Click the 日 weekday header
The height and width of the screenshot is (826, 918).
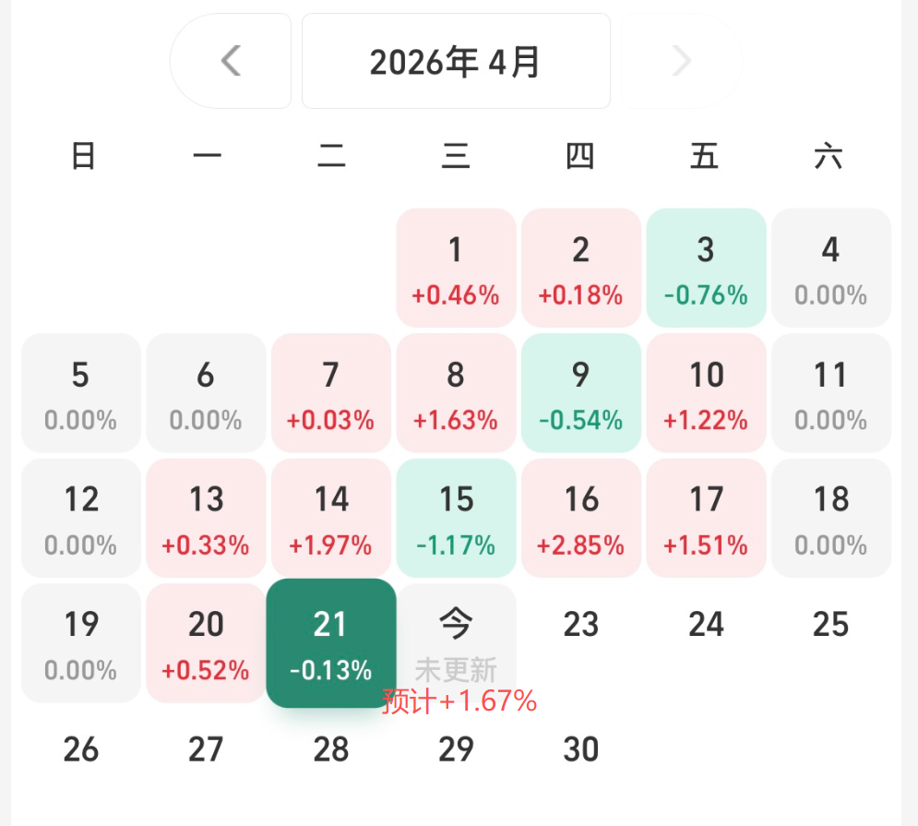(x=83, y=156)
